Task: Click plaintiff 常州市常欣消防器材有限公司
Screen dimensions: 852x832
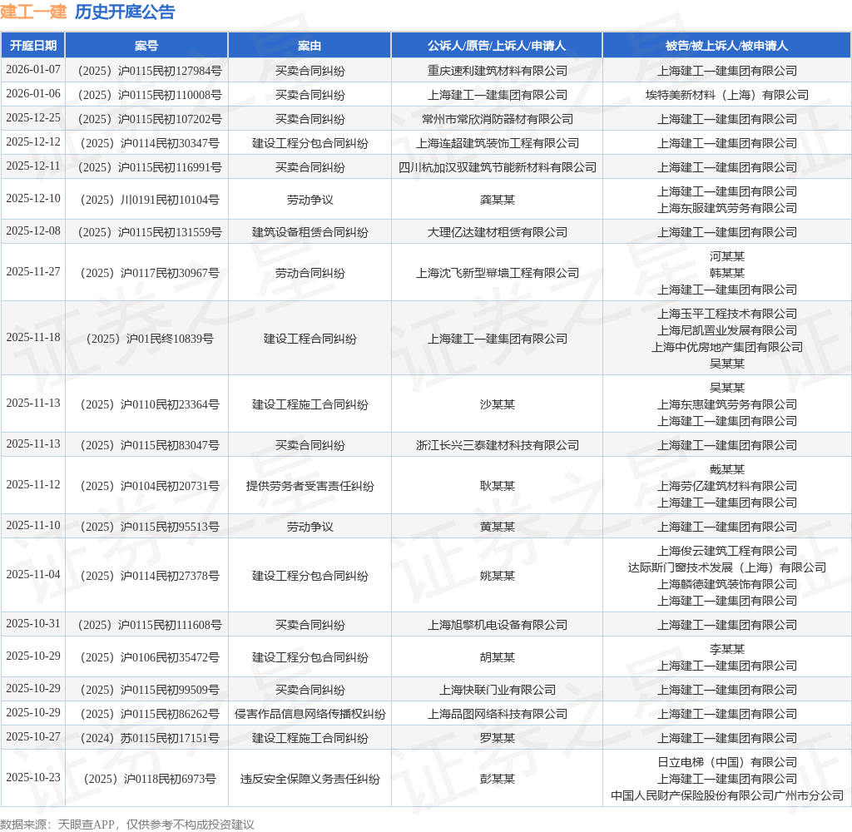Action: 498,119
